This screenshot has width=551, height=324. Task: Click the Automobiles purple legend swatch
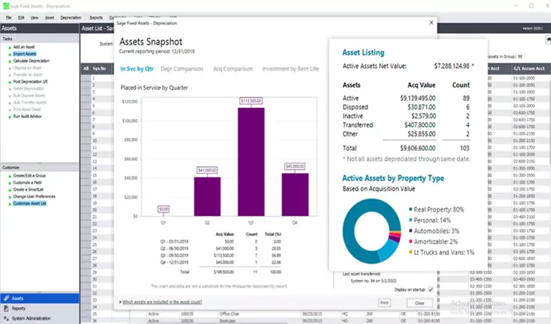tap(411, 231)
